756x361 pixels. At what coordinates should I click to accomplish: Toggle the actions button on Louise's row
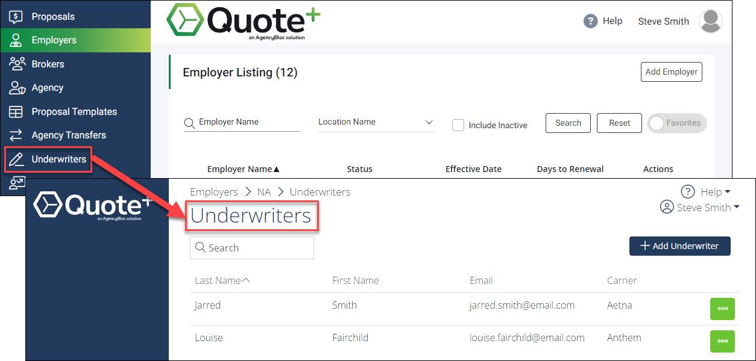click(722, 341)
